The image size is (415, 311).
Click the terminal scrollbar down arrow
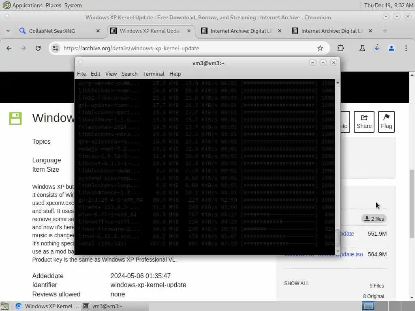point(338,251)
